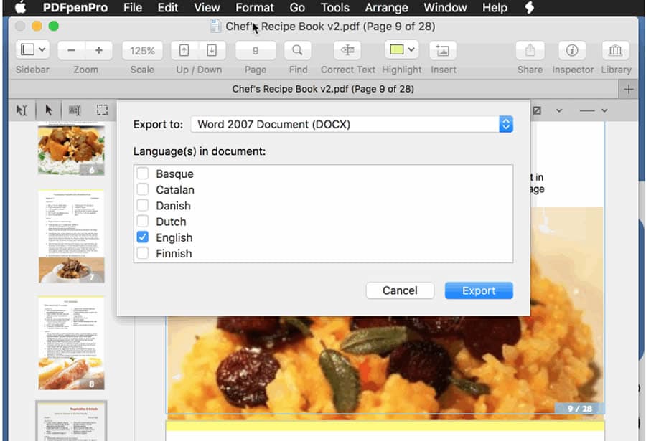Open the Tools menu

pyautogui.click(x=335, y=7)
